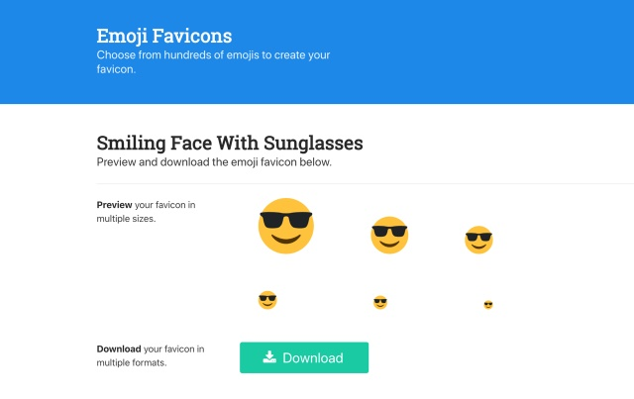The width and height of the screenshot is (634, 399).
Task: Click the second-smallest sunglasses emoji preview
Action: point(380,302)
